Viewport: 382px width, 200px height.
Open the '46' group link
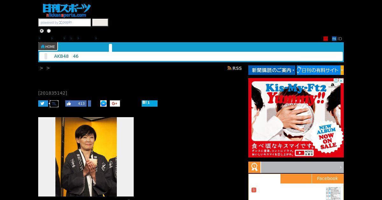pos(75,56)
